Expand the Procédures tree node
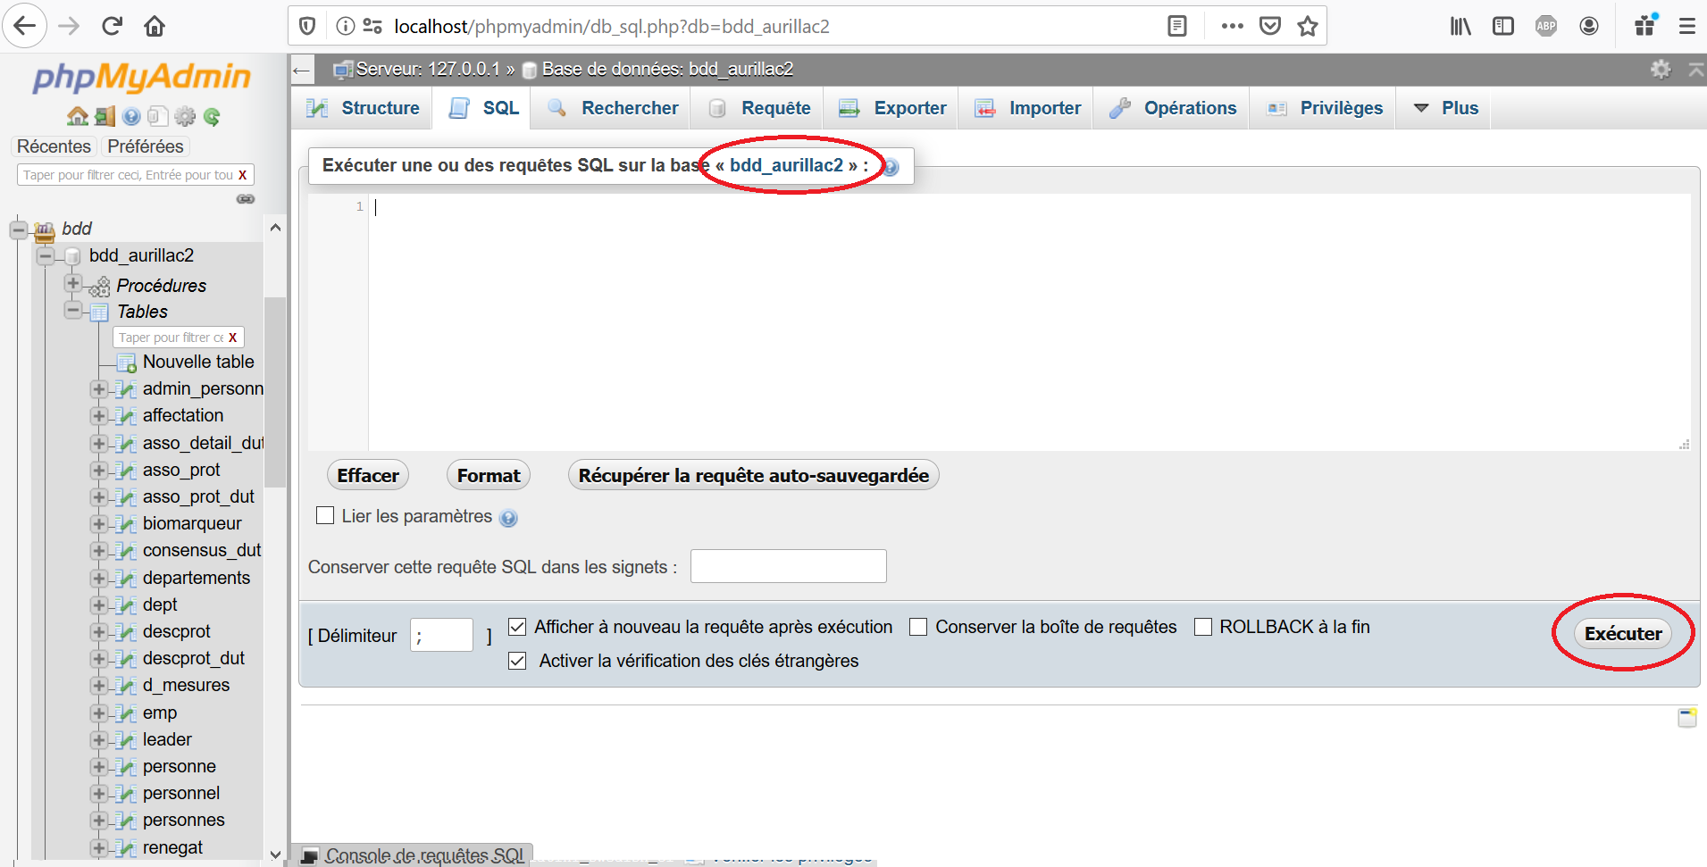This screenshot has height=867, width=1707. [x=73, y=284]
